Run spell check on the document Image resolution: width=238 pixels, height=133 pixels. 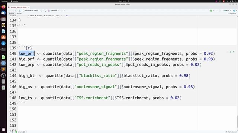coord(41,11)
